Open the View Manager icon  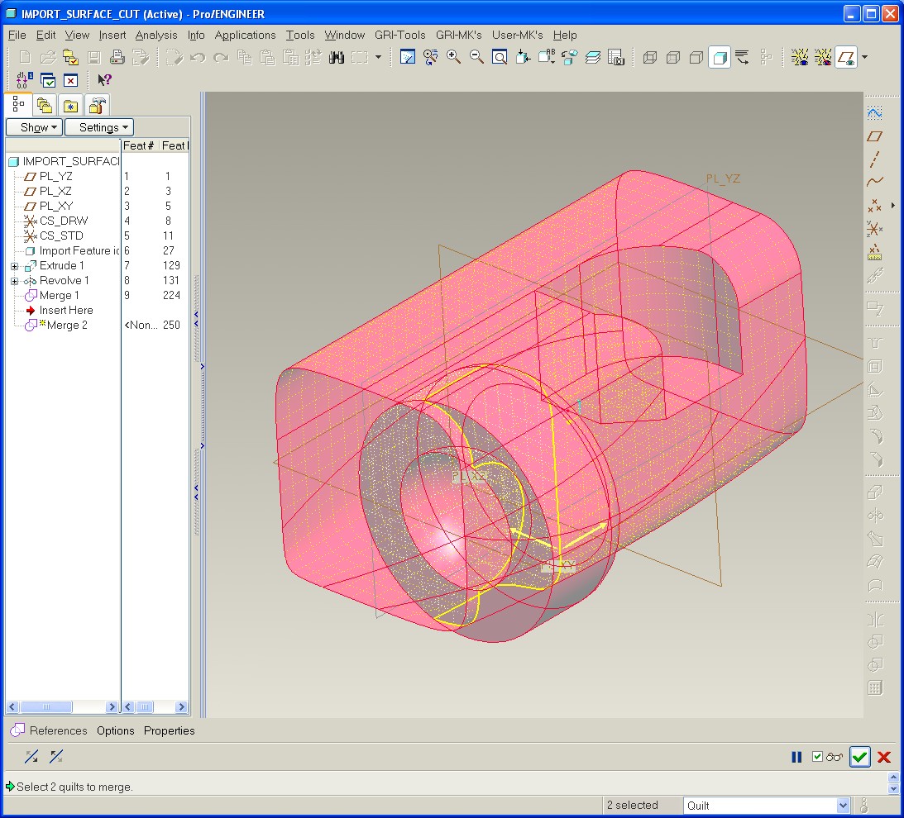615,57
